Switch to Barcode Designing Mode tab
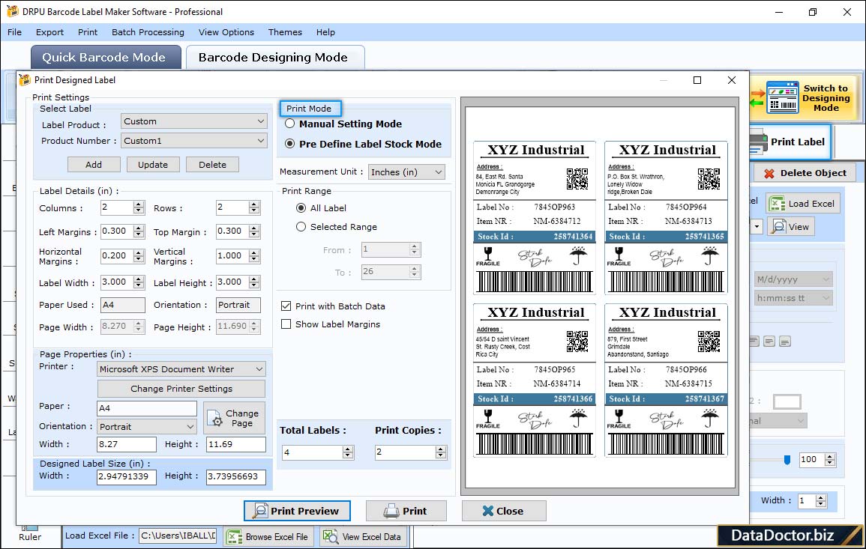The width and height of the screenshot is (866, 549). (275, 58)
